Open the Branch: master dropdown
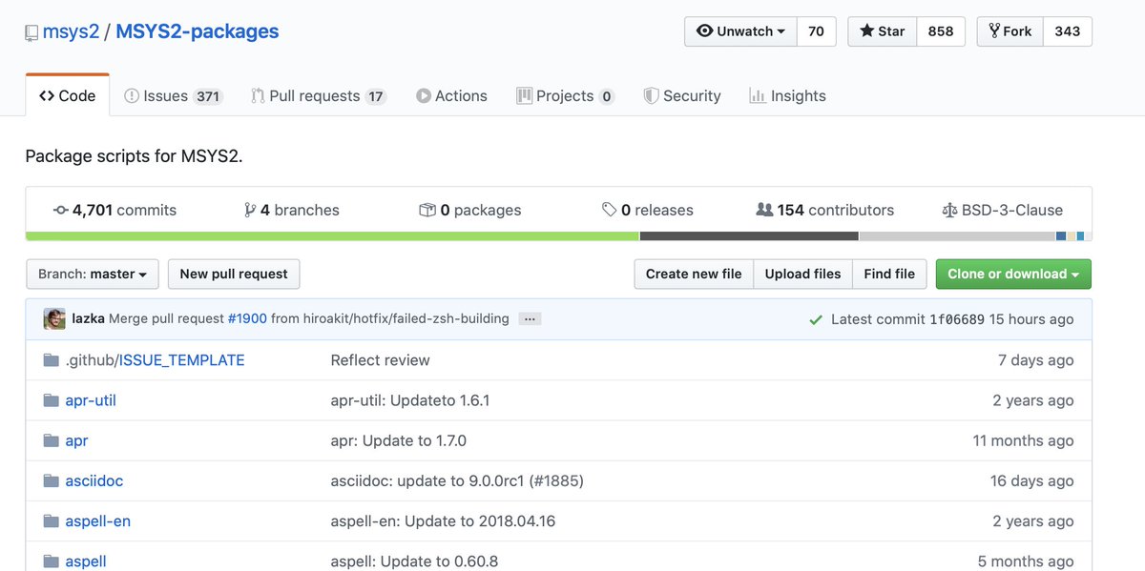Viewport: 1145px width, 571px height. (x=93, y=274)
